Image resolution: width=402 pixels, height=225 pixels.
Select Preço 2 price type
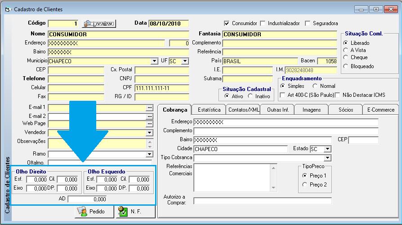[x=304, y=185]
